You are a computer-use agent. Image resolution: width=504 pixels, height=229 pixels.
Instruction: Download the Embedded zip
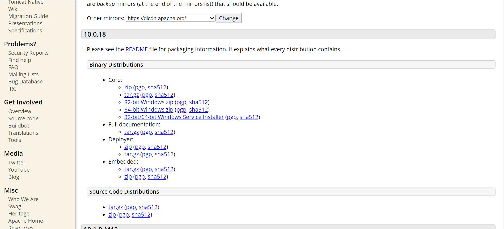click(x=128, y=177)
